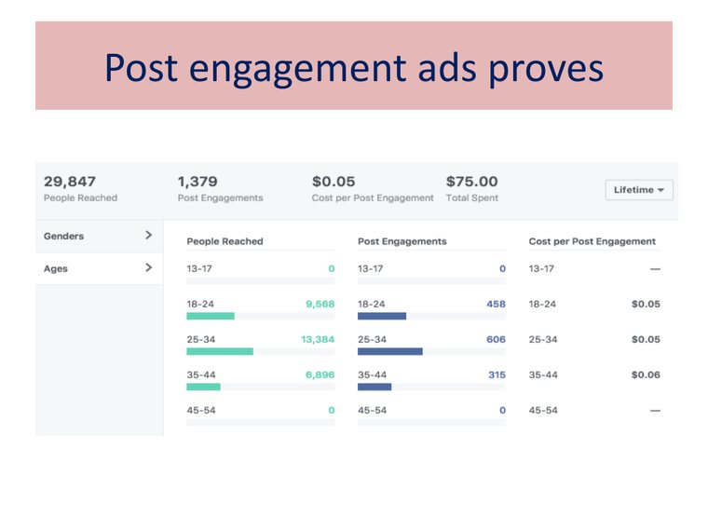Click the Post Engagements column header

pyautogui.click(x=402, y=241)
